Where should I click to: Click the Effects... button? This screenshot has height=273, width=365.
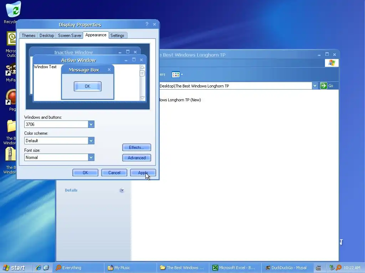pos(137,148)
